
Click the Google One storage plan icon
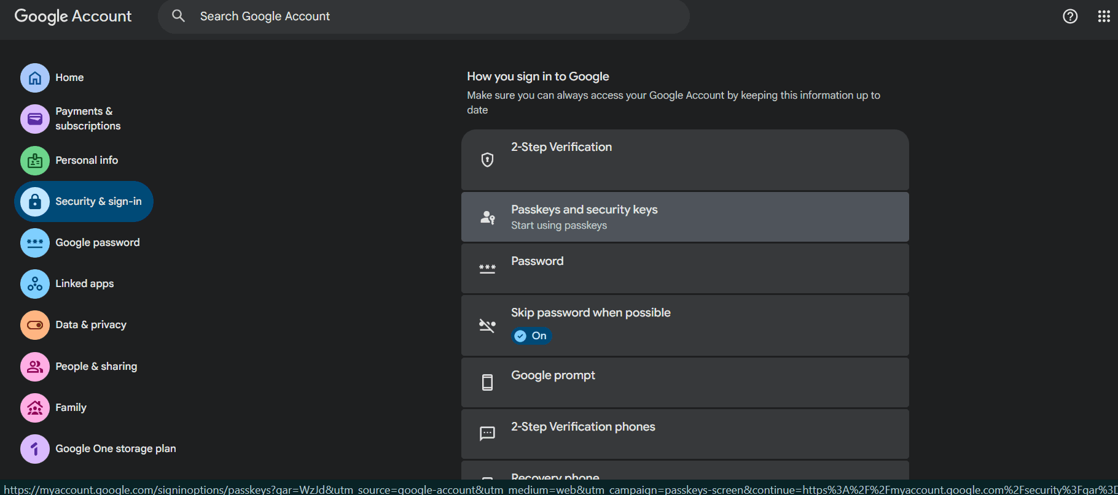click(35, 449)
